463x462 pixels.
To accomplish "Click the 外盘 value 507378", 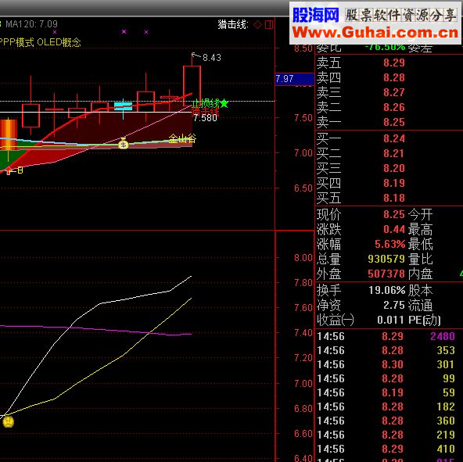I will [386, 274].
